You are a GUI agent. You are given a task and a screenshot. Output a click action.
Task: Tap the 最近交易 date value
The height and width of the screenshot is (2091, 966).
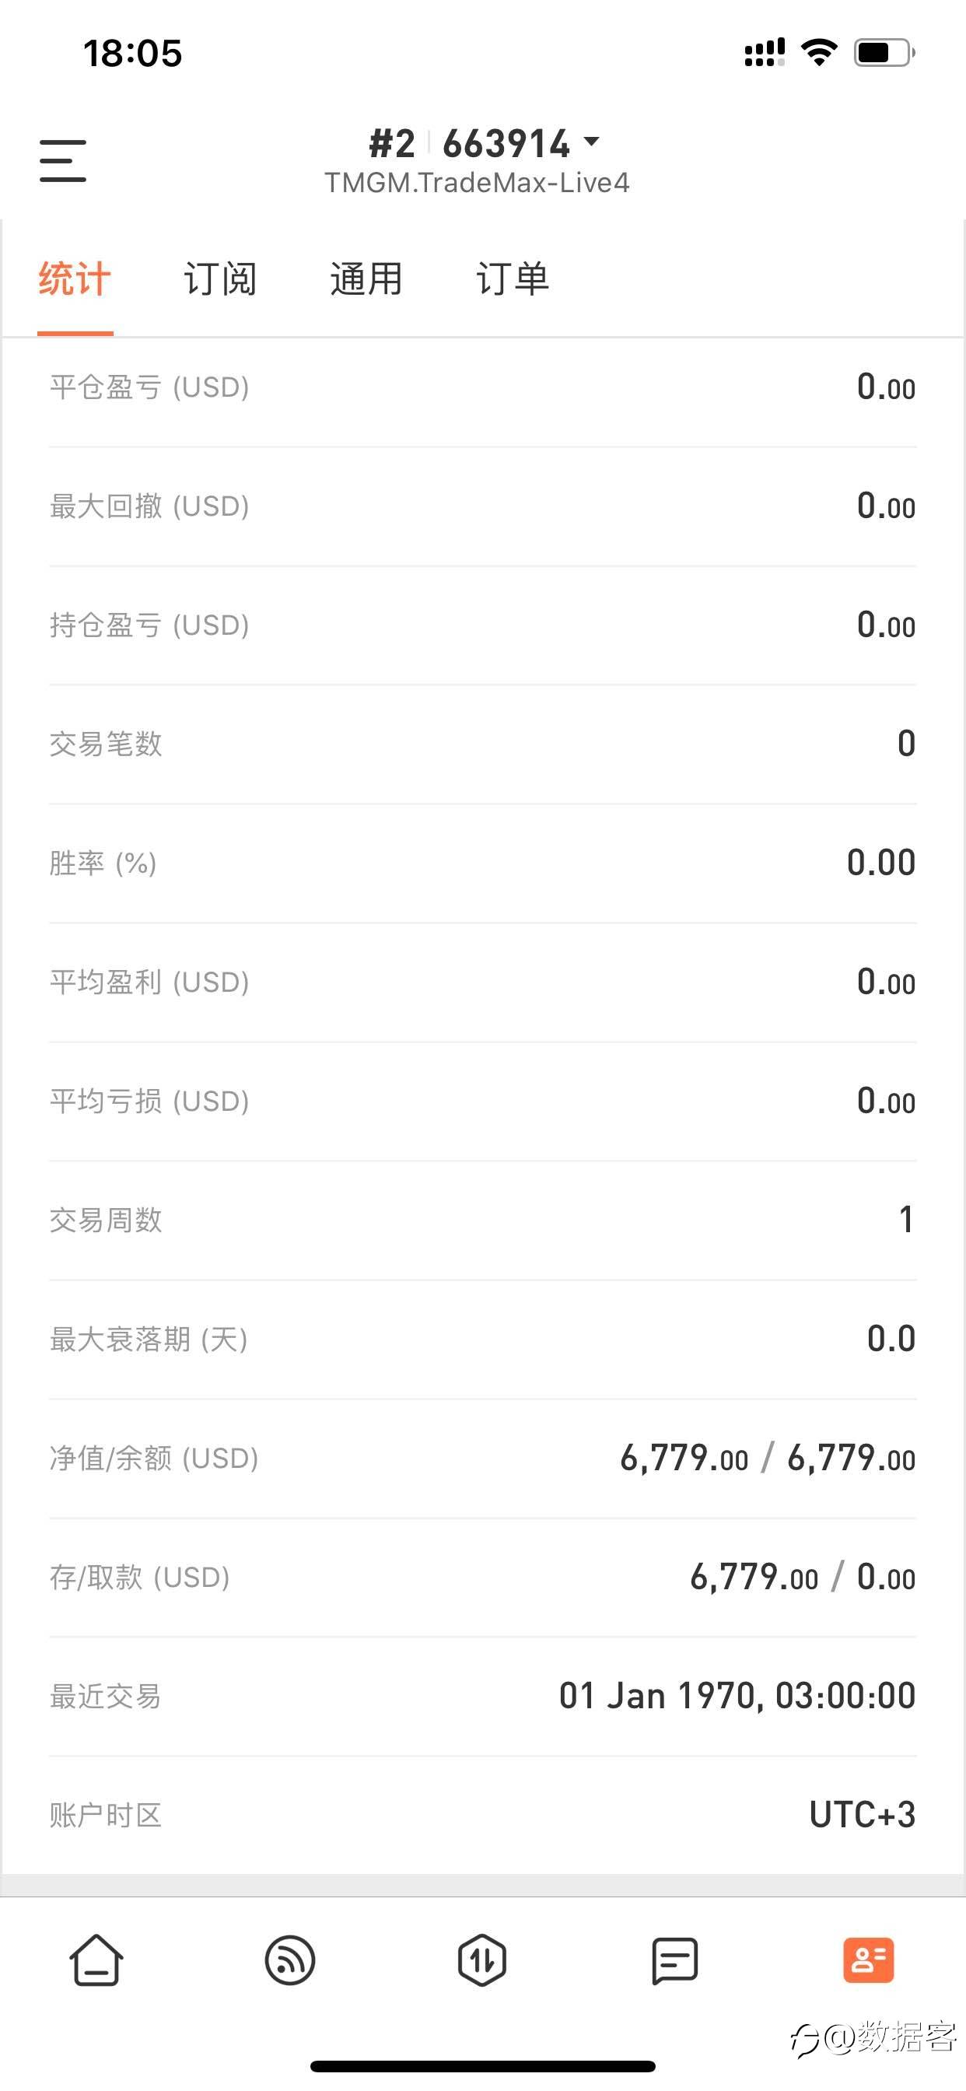pos(737,1696)
